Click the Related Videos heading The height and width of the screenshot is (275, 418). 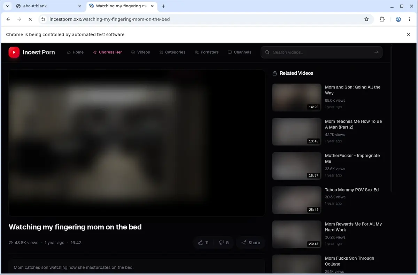pos(296,73)
